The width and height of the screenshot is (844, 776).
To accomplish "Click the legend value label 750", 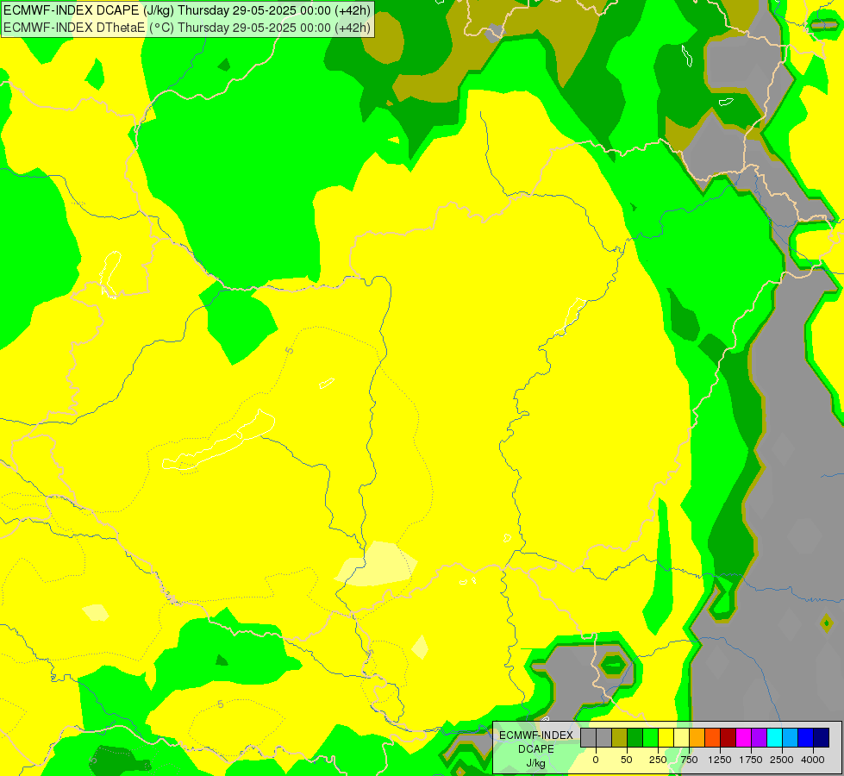I will [x=689, y=760].
